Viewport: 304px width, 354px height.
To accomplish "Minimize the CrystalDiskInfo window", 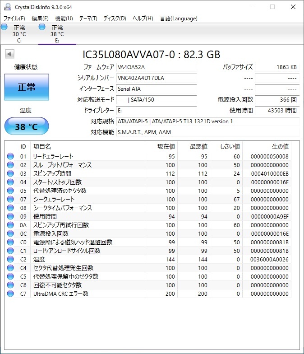I will [x=252, y=7].
